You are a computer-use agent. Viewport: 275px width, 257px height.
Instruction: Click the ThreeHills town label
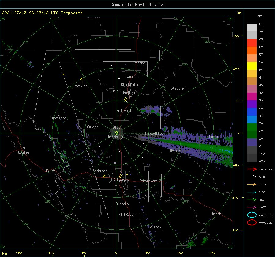[x=154, y=134]
